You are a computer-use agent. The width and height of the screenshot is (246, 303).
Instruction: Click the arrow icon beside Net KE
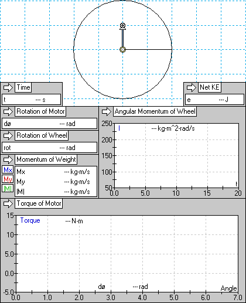191,87
